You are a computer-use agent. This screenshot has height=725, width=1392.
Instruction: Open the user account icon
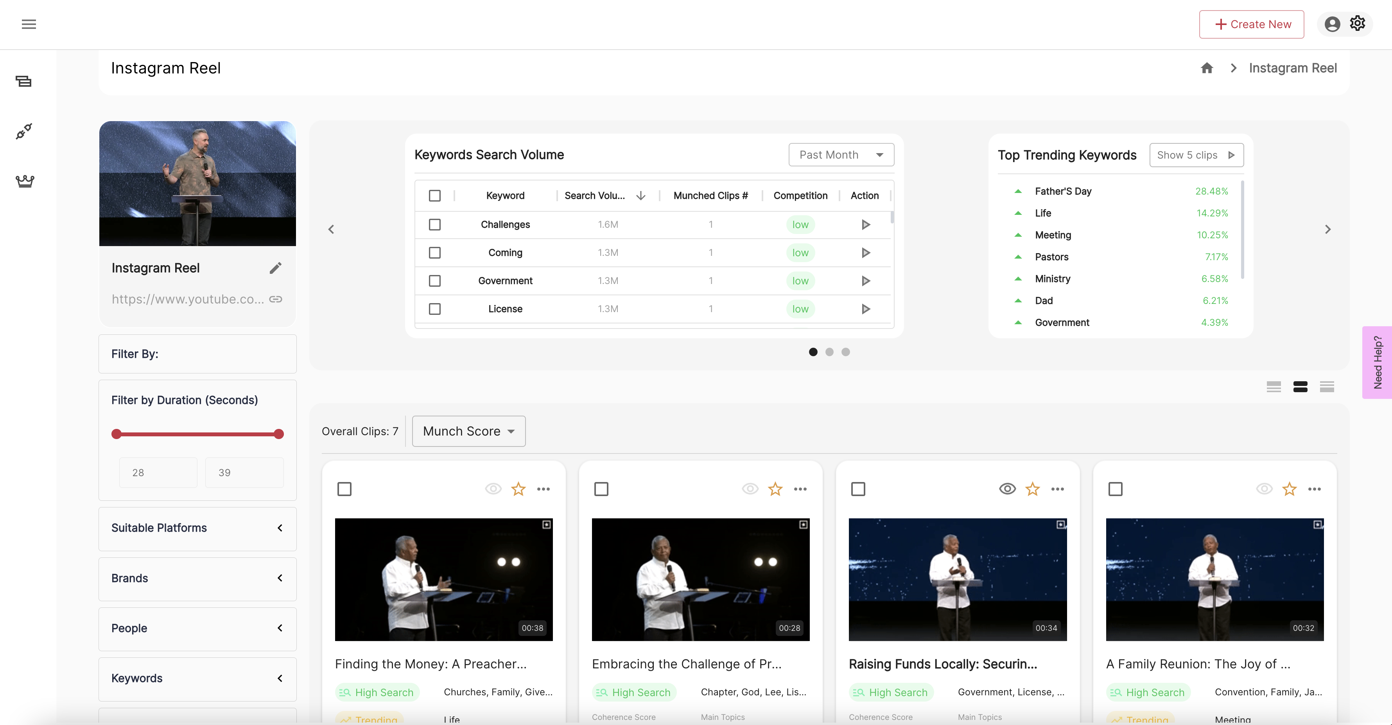pos(1332,24)
